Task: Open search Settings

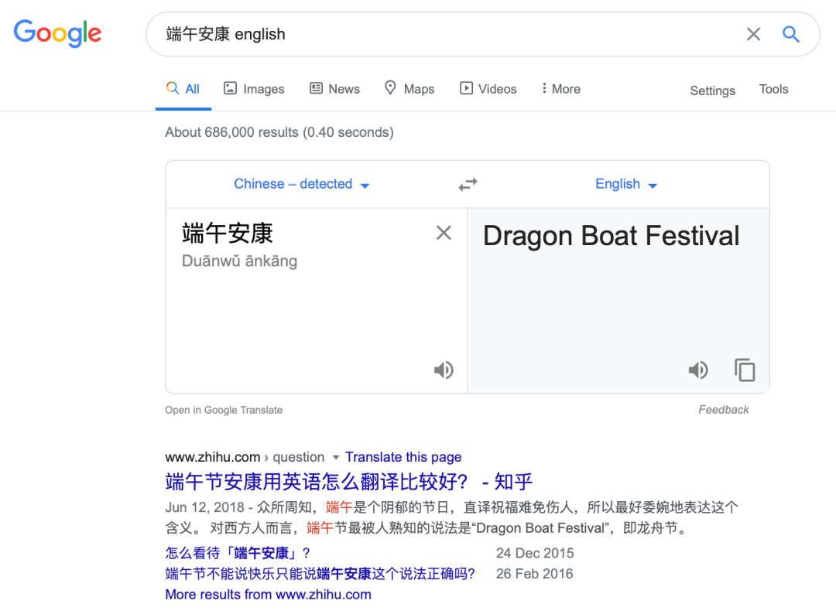Action: pos(712,90)
